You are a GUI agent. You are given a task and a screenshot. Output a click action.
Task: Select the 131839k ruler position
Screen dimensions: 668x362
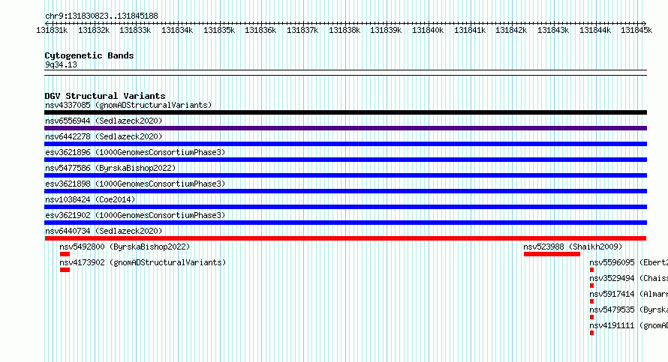(386, 30)
